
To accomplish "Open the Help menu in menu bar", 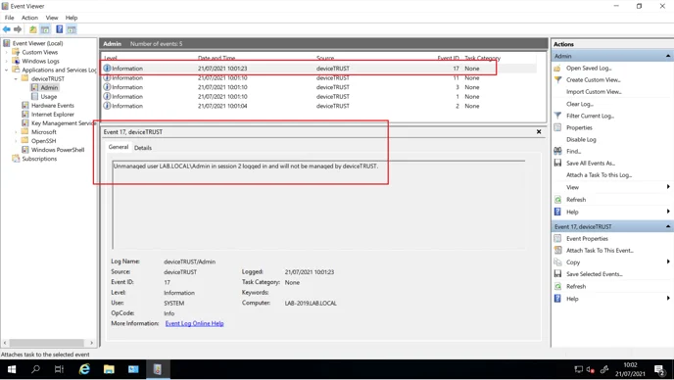I will [72, 18].
